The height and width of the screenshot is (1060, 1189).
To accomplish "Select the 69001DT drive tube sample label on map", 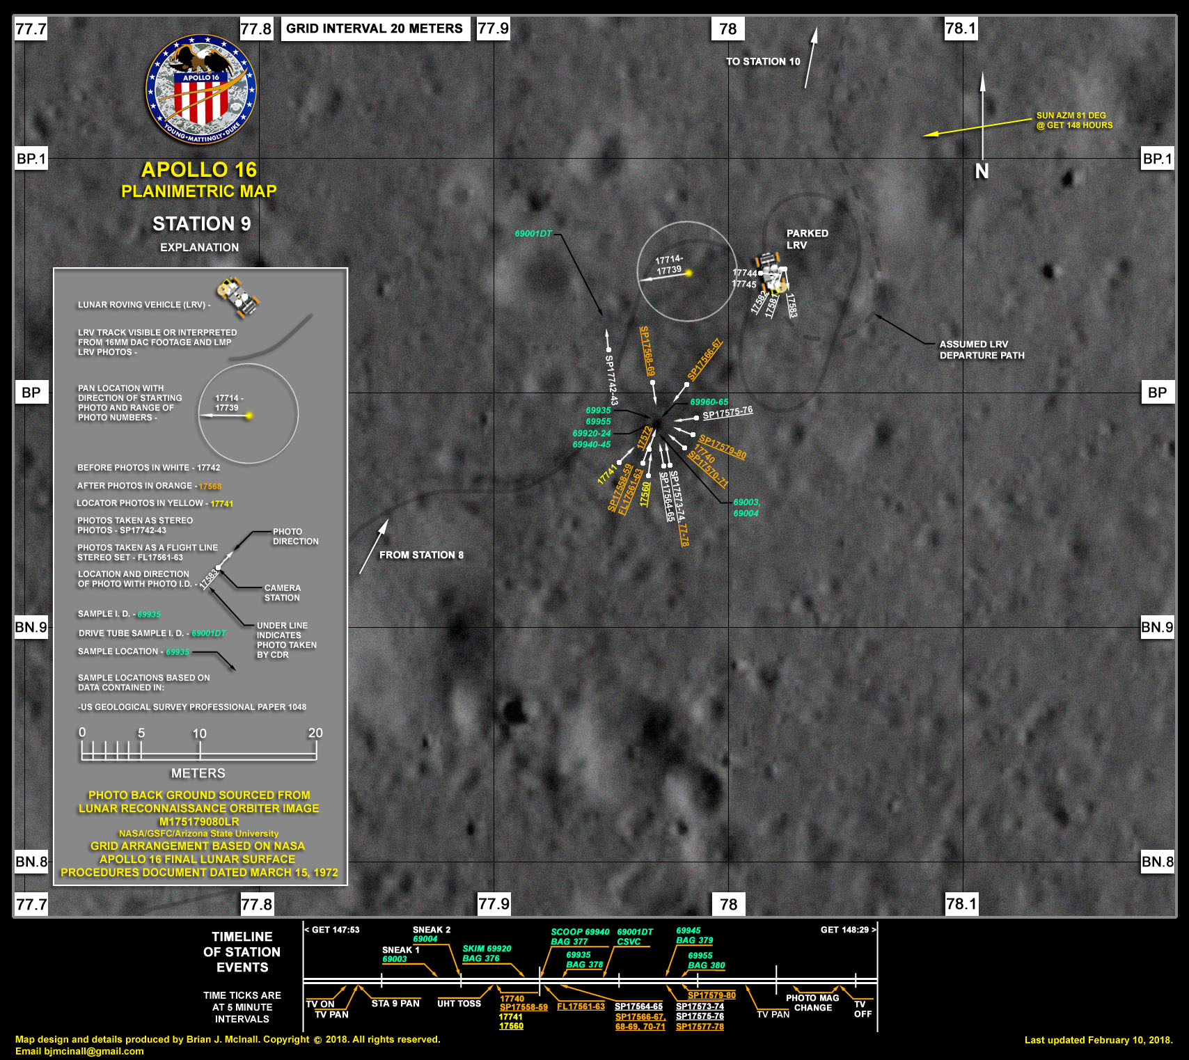I will click(533, 234).
